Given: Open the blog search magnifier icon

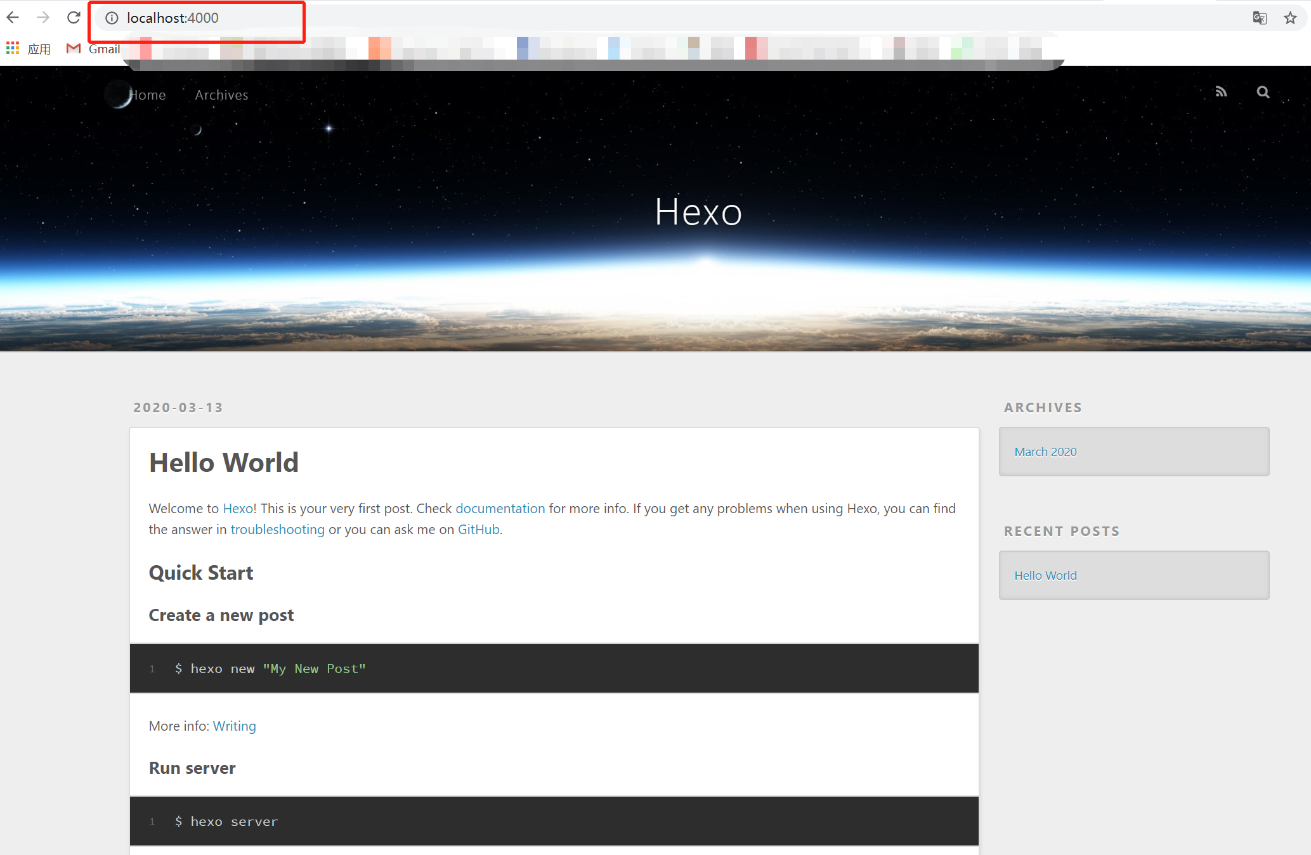Looking at the screenshot, I should click(x=1263, y=92).
